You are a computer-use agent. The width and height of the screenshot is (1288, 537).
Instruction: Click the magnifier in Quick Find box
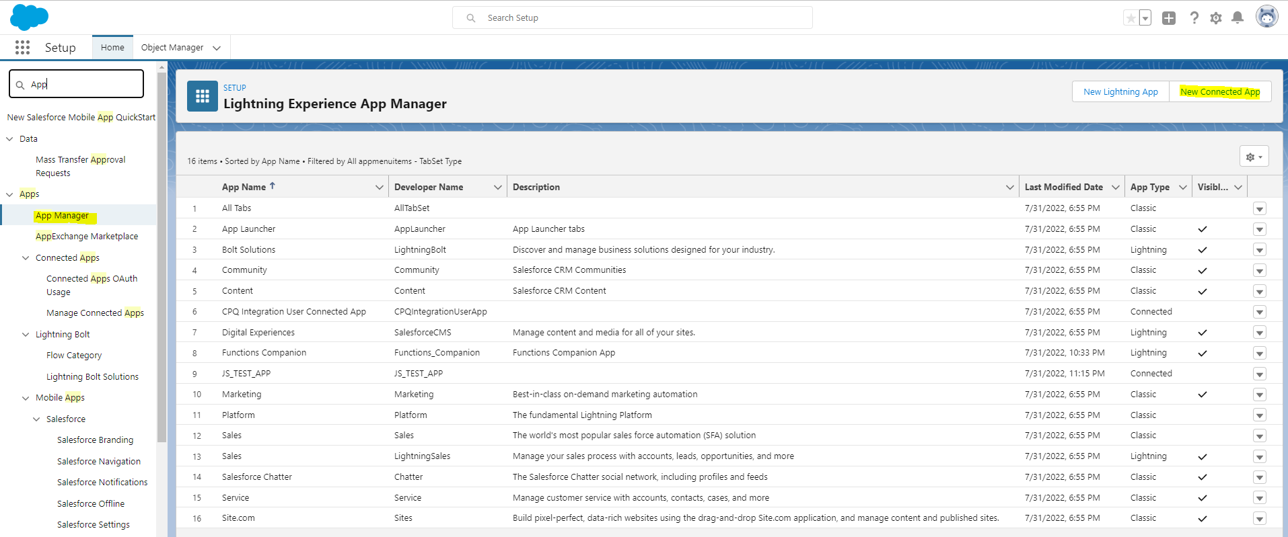[x=20, y=85]
